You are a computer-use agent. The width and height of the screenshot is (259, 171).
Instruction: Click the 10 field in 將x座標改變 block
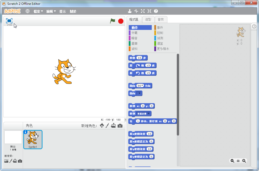(x=149, y=134)
